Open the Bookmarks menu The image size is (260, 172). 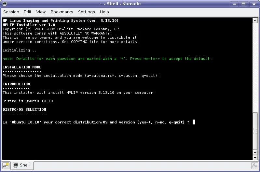coord(62,12)
